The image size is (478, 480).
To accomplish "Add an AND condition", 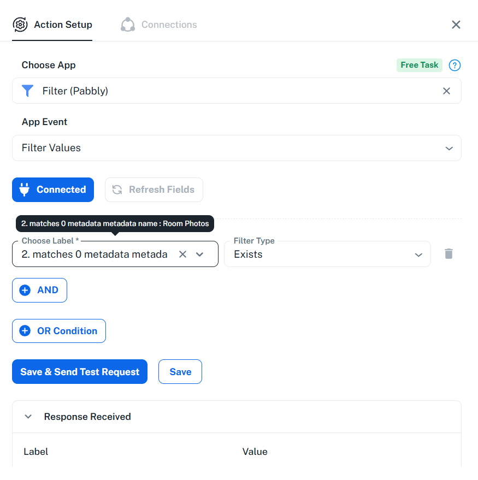I will click(39, 290).
